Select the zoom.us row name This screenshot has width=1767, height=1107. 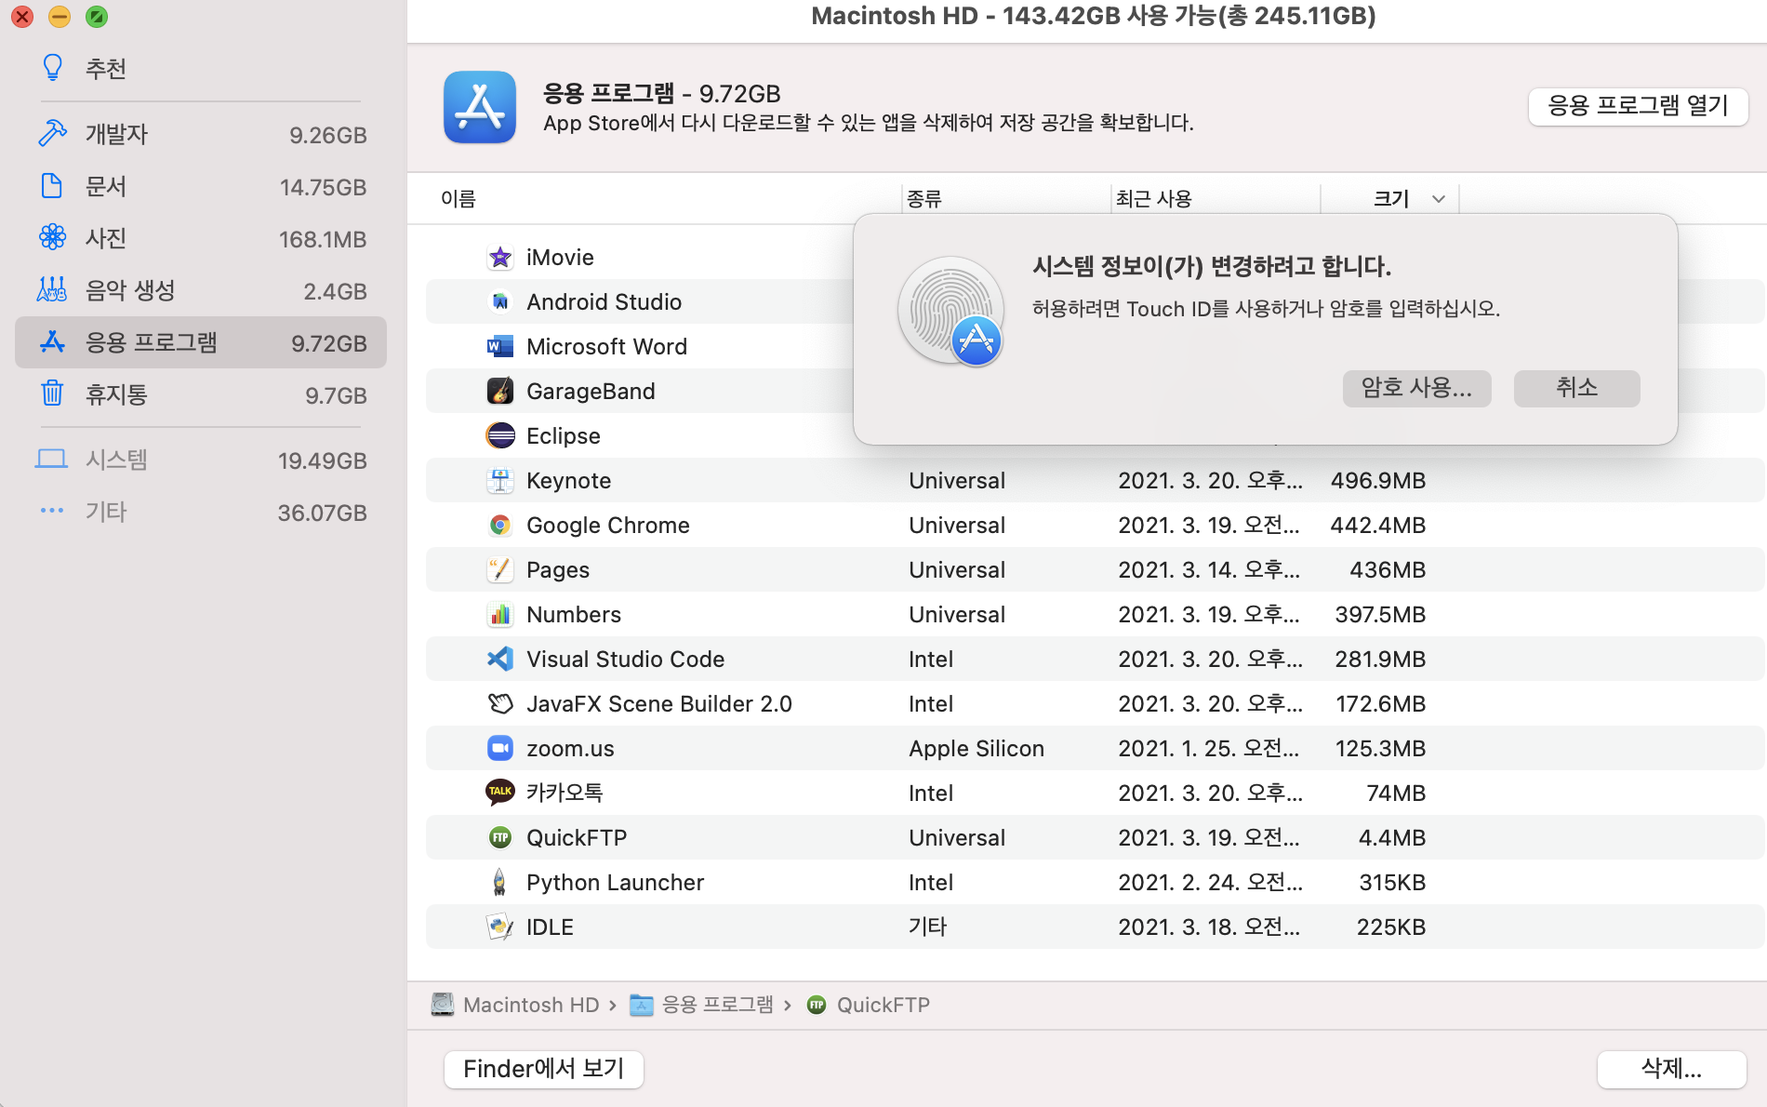tap(570, 749)
